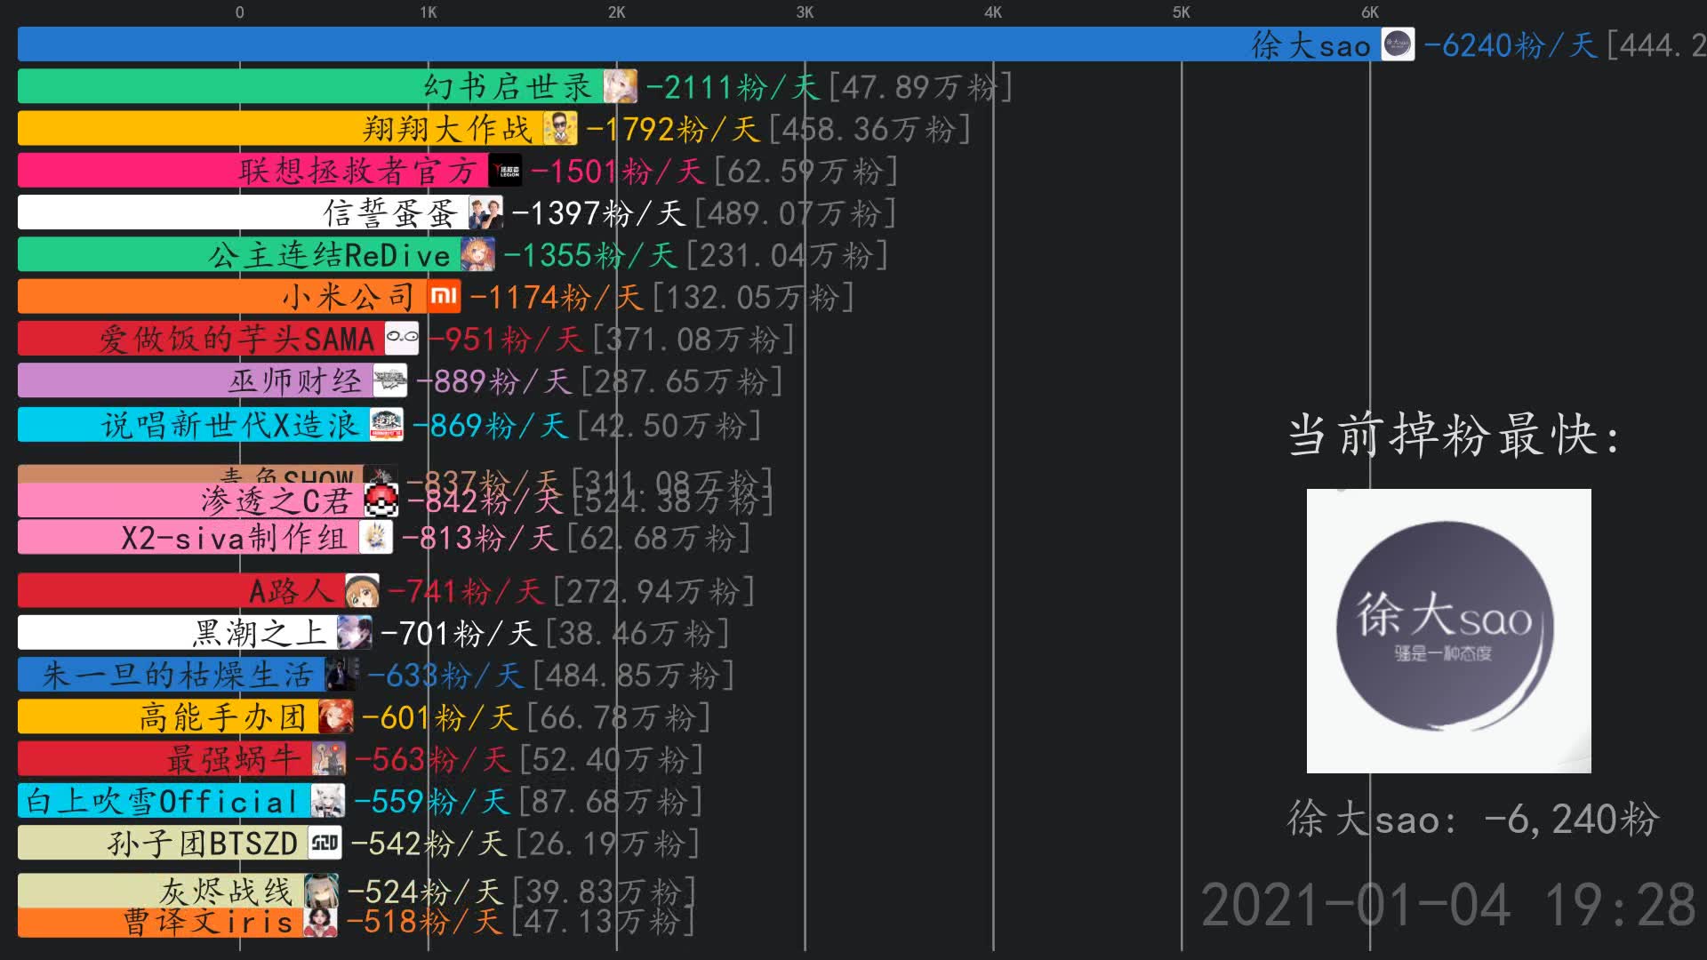Click the 白上吹雪Official avatar icon

pyautogui.click(x=327, y=801)
